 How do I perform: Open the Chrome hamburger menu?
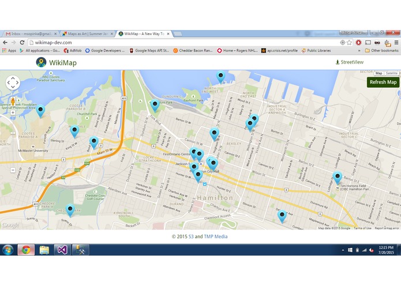tap(396, 43)
